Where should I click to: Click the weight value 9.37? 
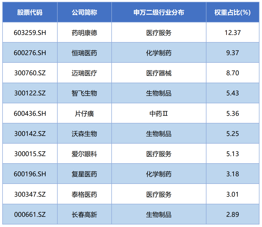coord(233,53)
